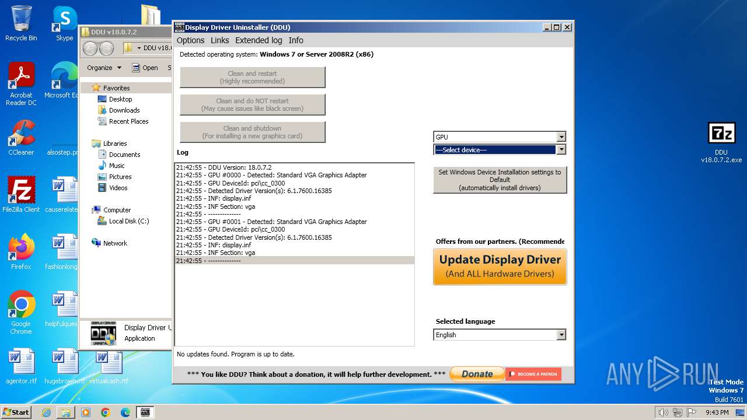Click the Clean and restart button
The height and width of the screenshot is (420, 747).
[x=252, y=77]
